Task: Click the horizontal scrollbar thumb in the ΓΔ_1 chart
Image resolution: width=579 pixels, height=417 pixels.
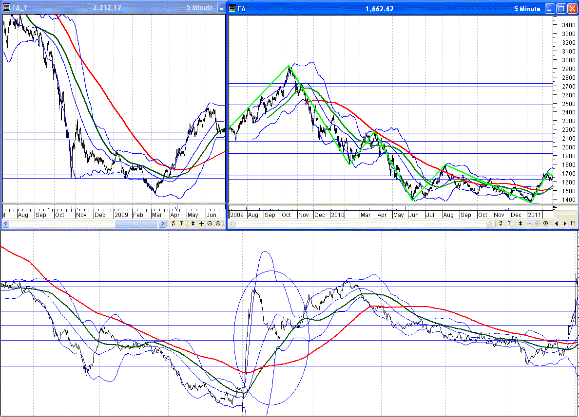Action: [136, 224]
